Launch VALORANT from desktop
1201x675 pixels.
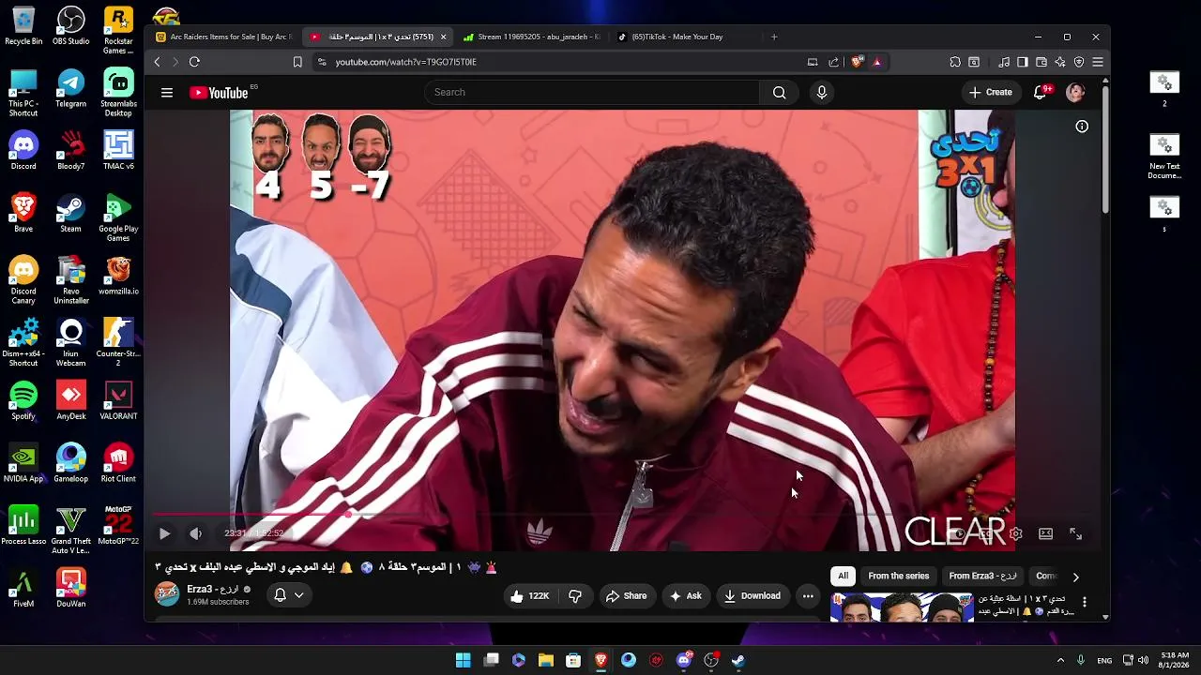[x=118, y=400]
